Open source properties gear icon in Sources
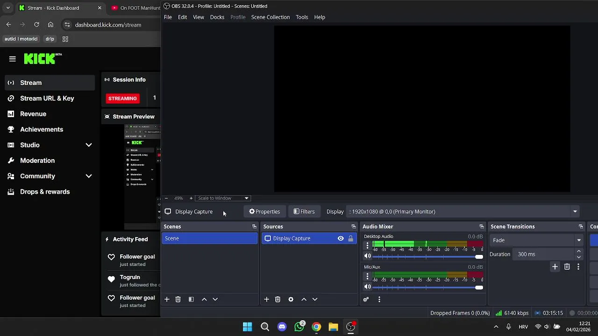The image size is (598, 336). [291, 299]
